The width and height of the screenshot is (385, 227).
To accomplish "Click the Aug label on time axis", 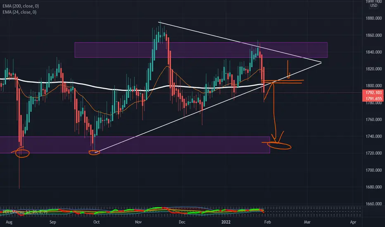I will [9, 222].
